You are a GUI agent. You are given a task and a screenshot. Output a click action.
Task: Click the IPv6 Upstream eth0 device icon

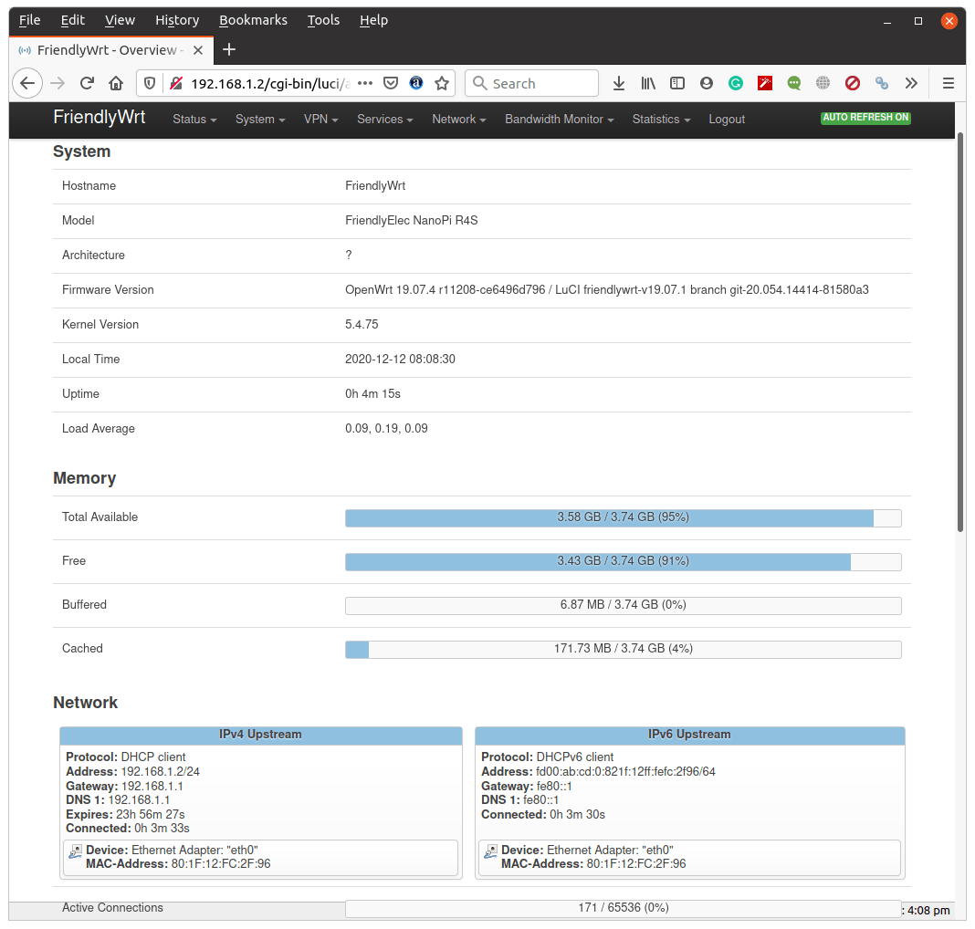click(490, 851)
